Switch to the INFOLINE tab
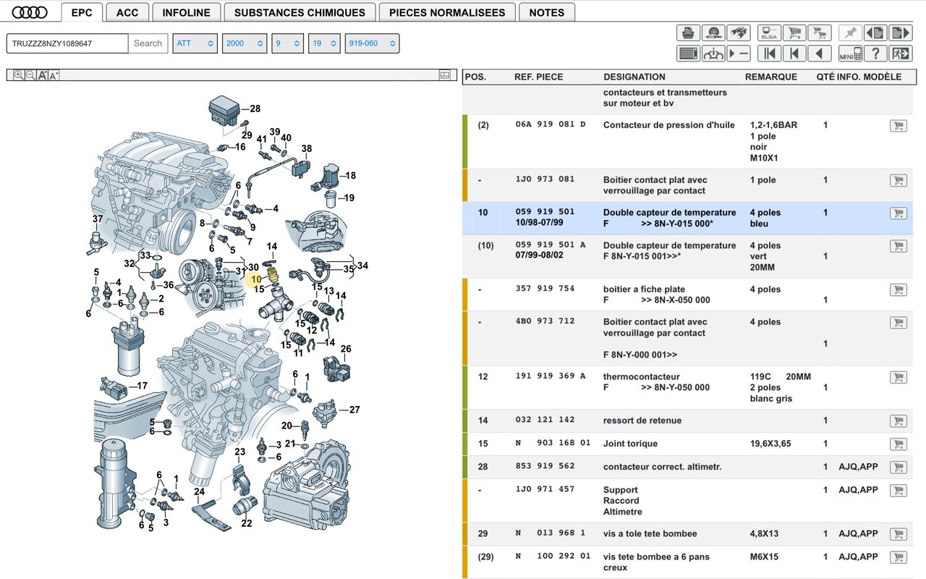 coord(186,12)
